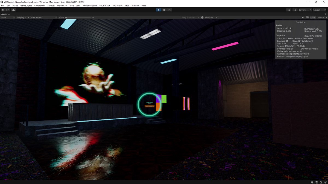The image size is (328, 184).
Task: Click the Level: -16.5 dB audio stat
Action: [x=284, y=28]
